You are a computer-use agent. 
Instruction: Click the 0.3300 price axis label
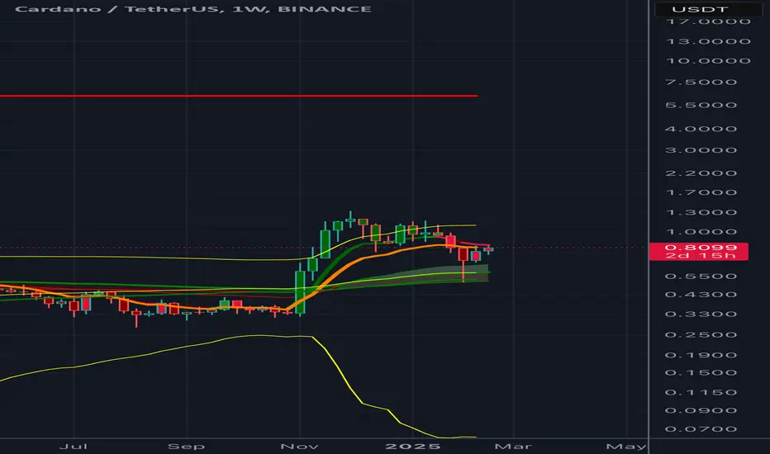[701, 314]
